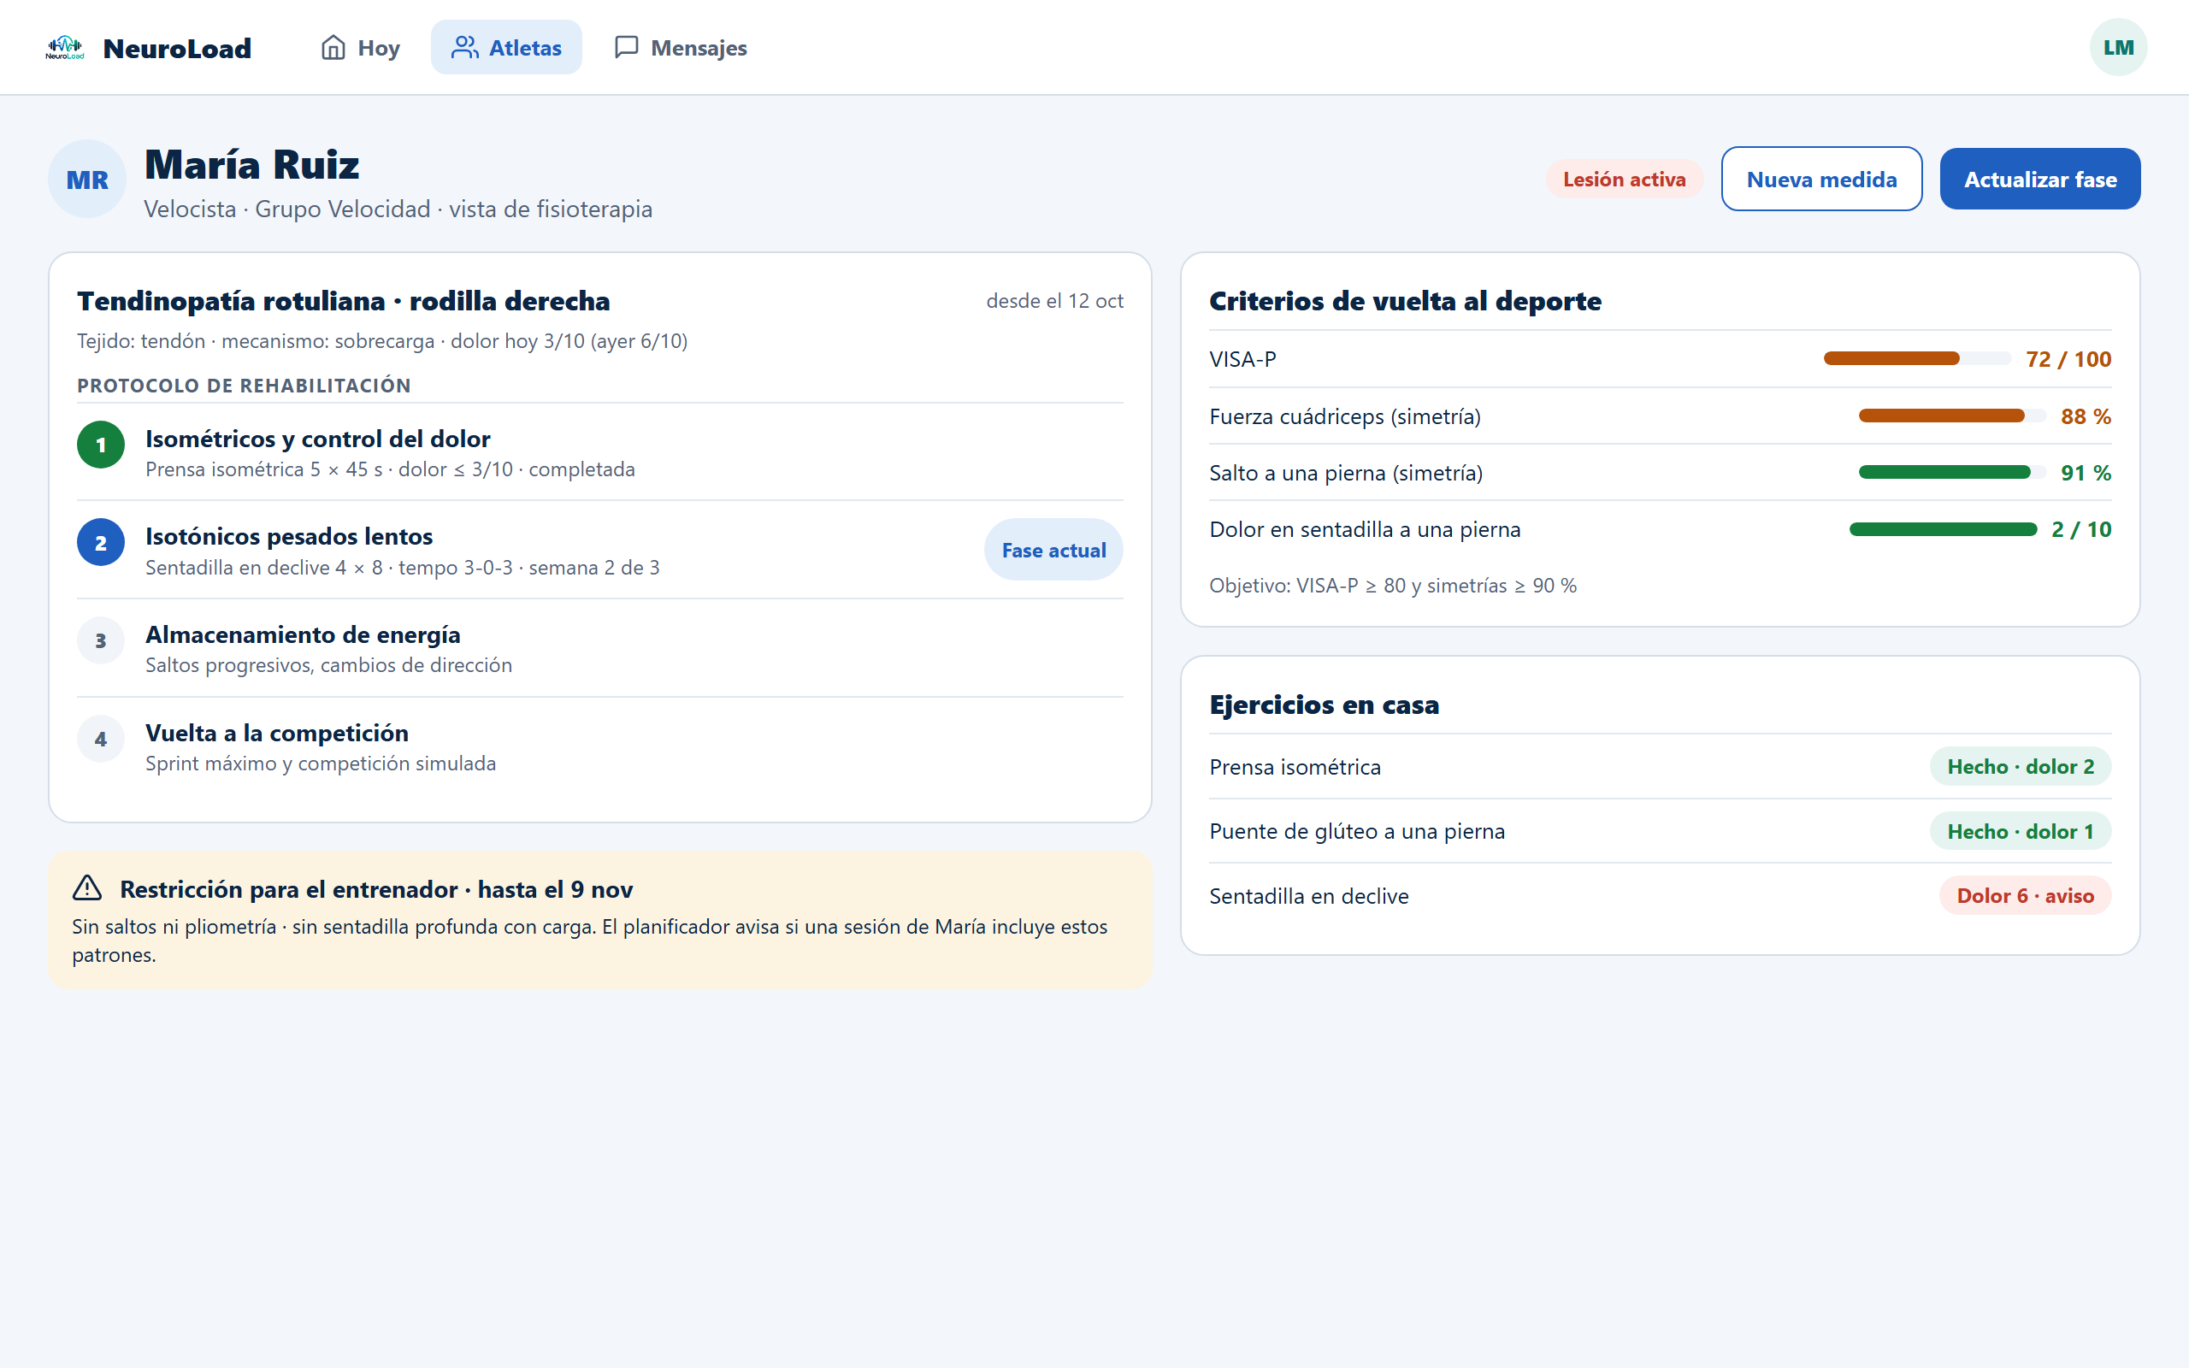This screenshot has width=2189, height=1368.
Task: Select the blue step 2 circle
Action: click(100, 543)
